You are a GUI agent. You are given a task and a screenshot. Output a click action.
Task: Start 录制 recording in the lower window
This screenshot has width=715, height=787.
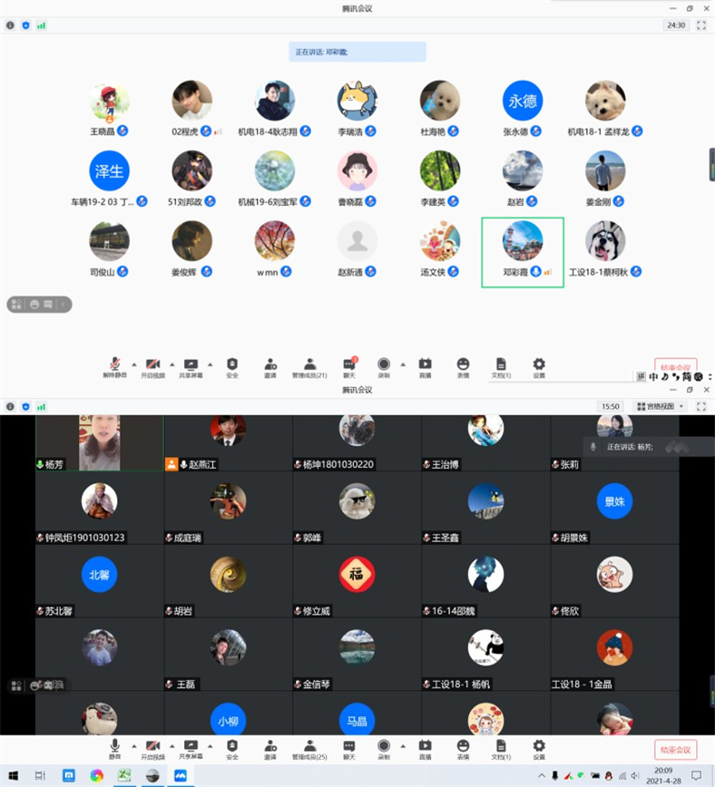click(x=383, y=747)
